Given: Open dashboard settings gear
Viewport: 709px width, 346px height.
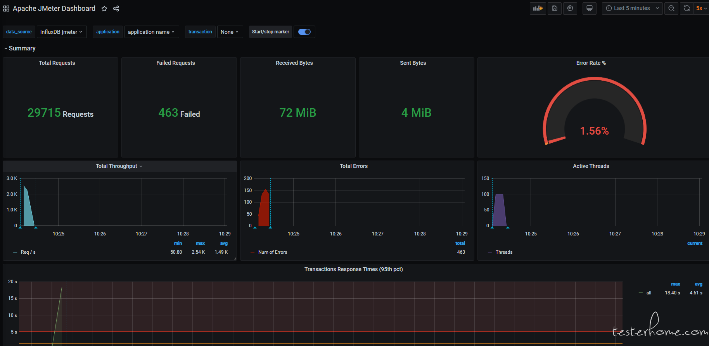Looking at the screenshot, I should tap(570, 8).
